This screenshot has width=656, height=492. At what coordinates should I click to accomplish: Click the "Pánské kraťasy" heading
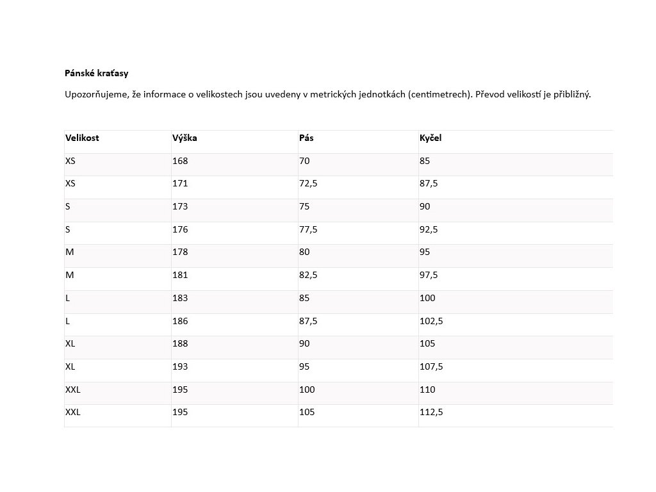pyautogui.click(x=96, y=74)
